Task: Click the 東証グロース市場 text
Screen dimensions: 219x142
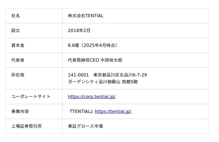Action: point(85,126)
